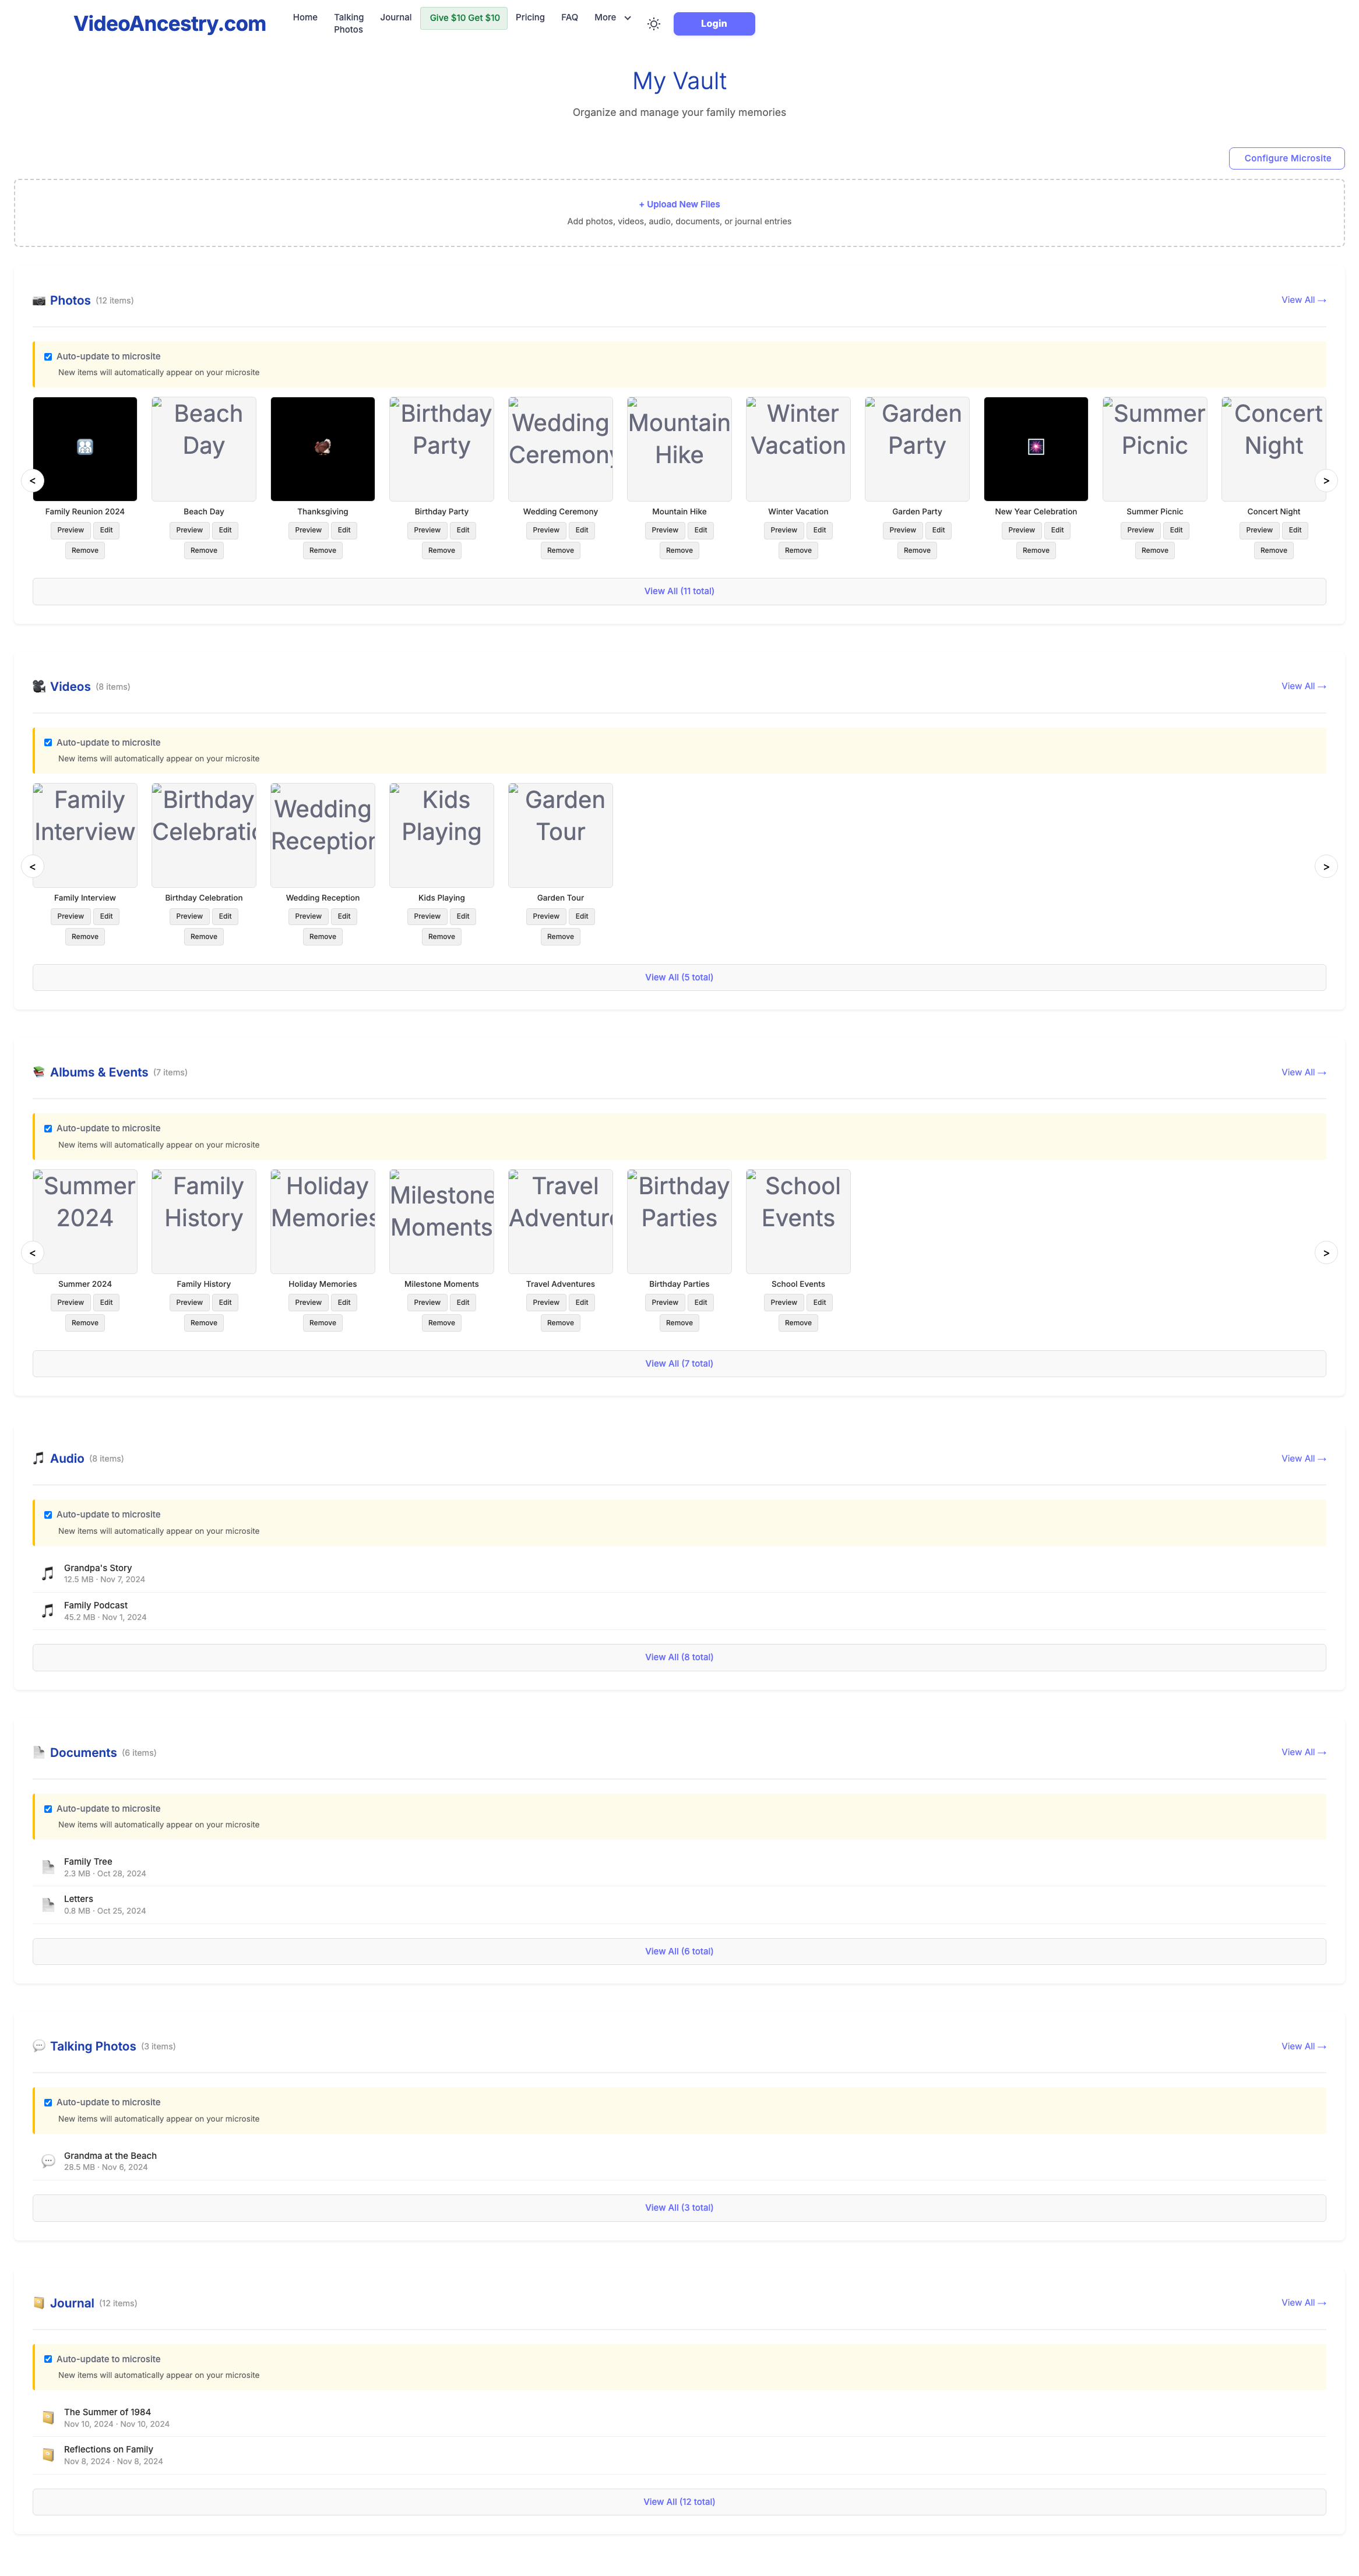Click the Upload New Files link
This screenshot has width=1359, height=2576.
[678, 204]
